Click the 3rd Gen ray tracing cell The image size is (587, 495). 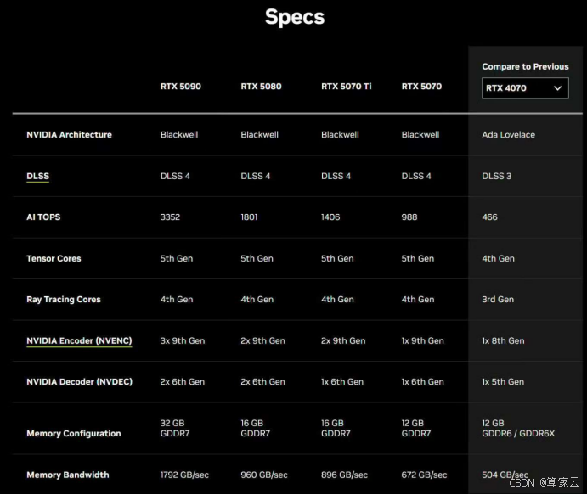(x=498, y=300)
